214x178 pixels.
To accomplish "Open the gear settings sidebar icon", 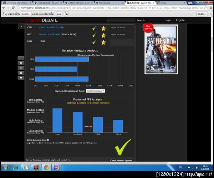I will click(21, 63).
